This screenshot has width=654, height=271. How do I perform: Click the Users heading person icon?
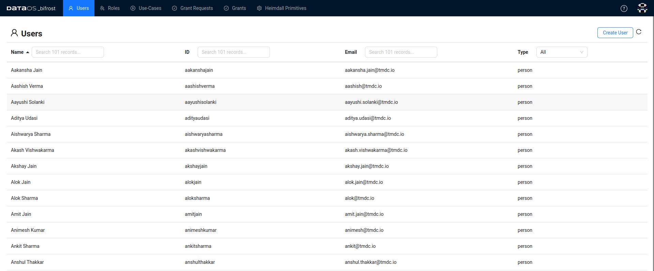(x=14, y=33)
